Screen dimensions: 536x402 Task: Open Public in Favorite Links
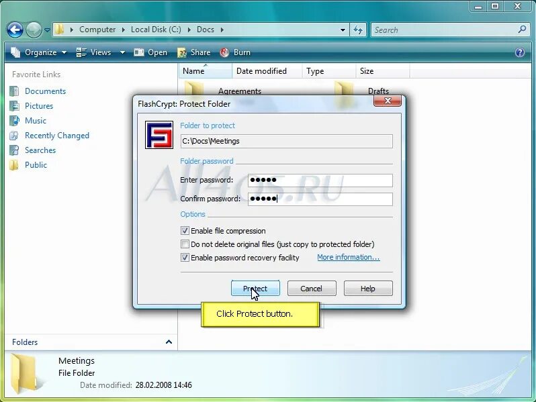click(36, 165)
